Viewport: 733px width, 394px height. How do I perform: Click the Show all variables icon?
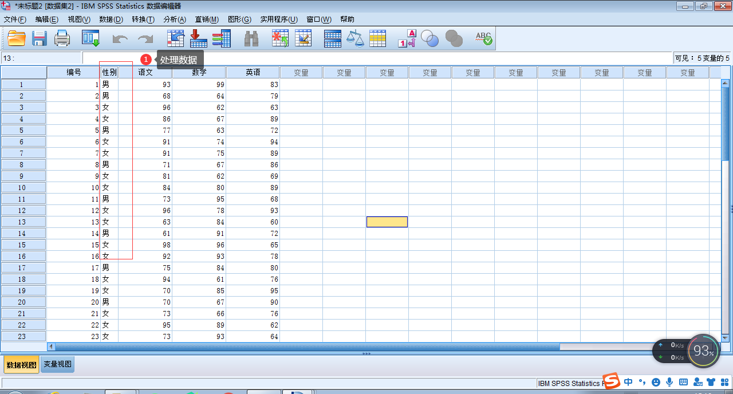click(454, 38)
